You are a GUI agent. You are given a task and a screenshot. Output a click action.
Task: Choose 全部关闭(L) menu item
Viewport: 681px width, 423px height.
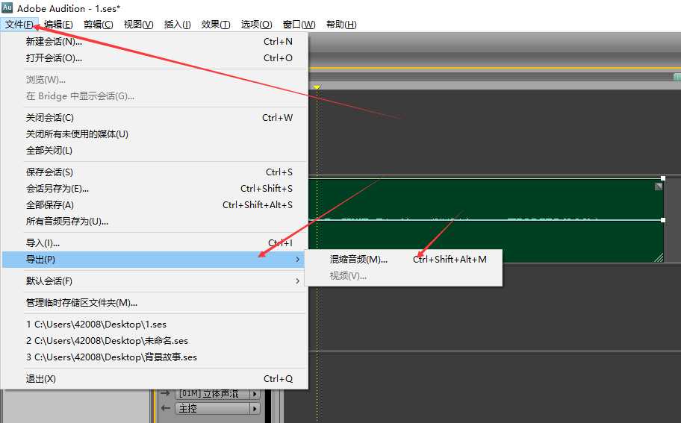pos(155,151)
